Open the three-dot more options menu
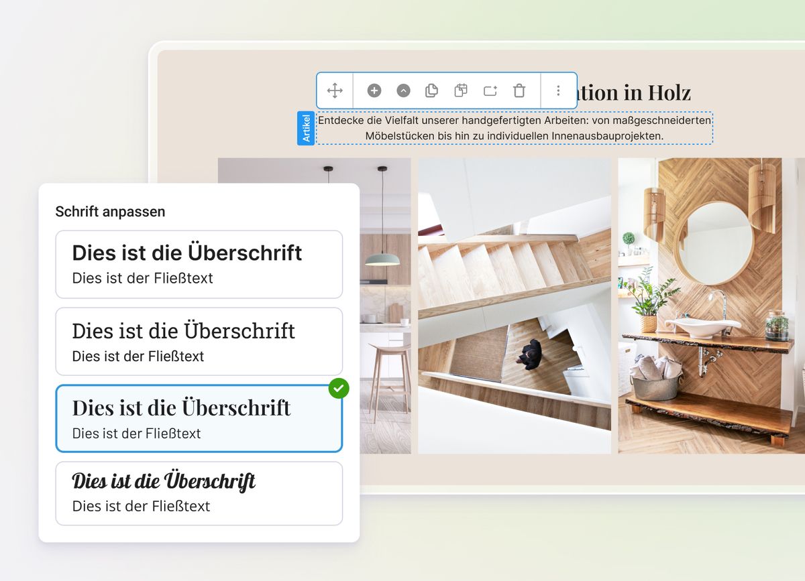The width and height of the screenshot is (805, 581). point(558,90)
